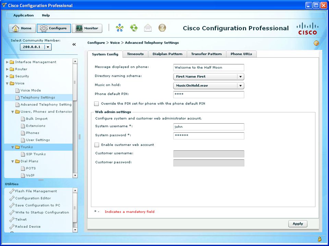Click the Extensions page icon
Image resolution: width=329 pixels, height=246 pixels.
[x=23, y=126]
